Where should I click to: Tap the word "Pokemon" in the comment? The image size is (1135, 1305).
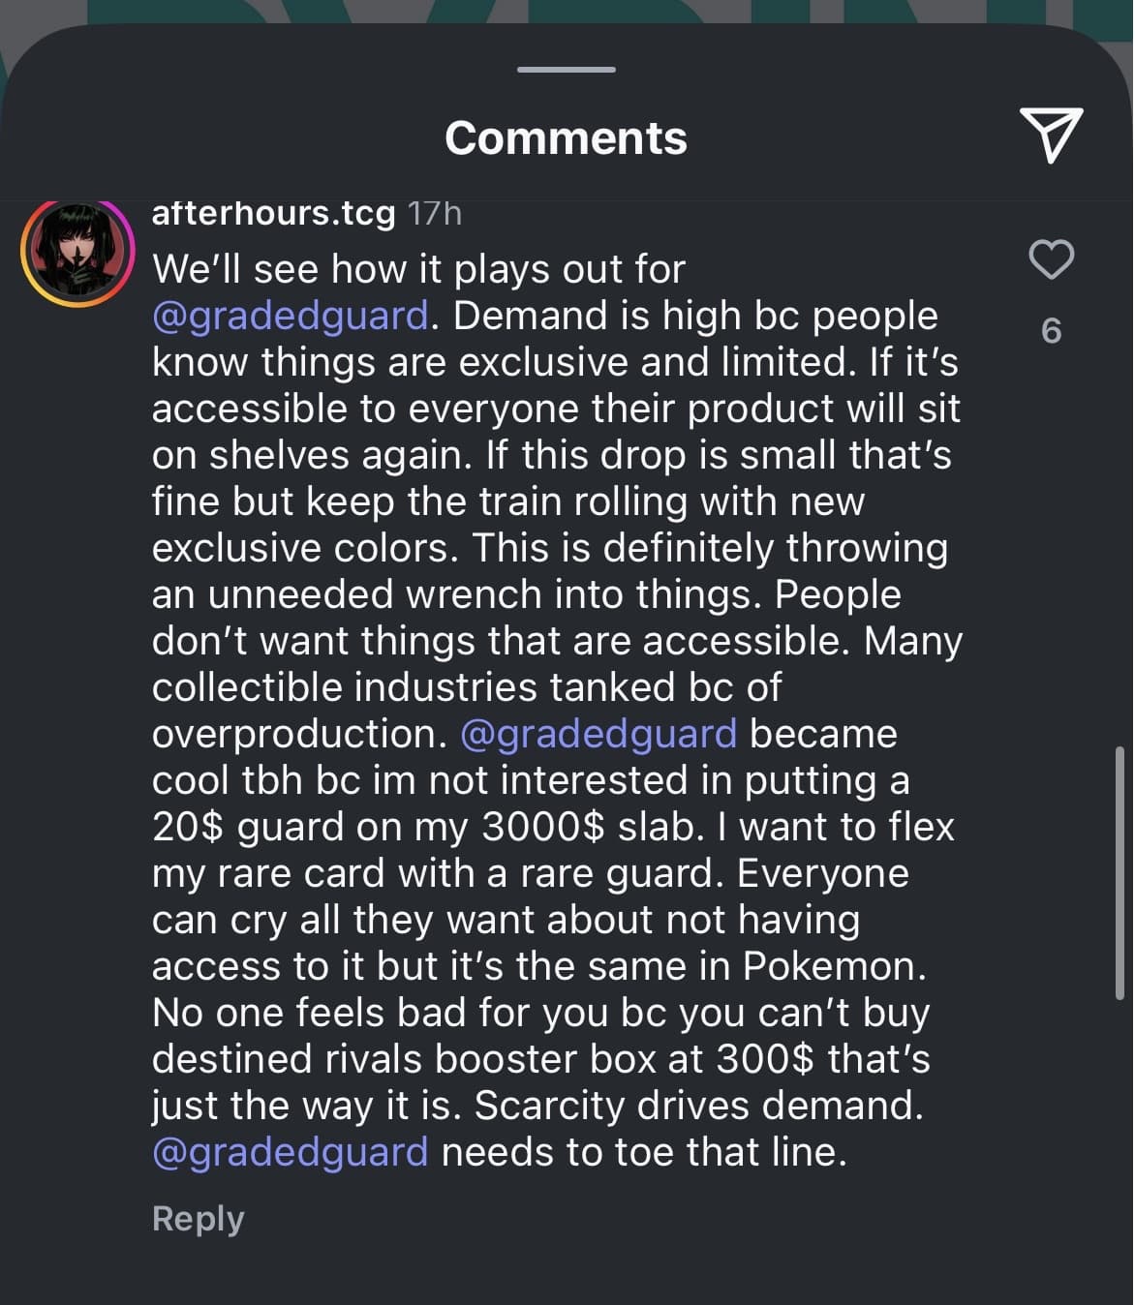coord(834,966)
